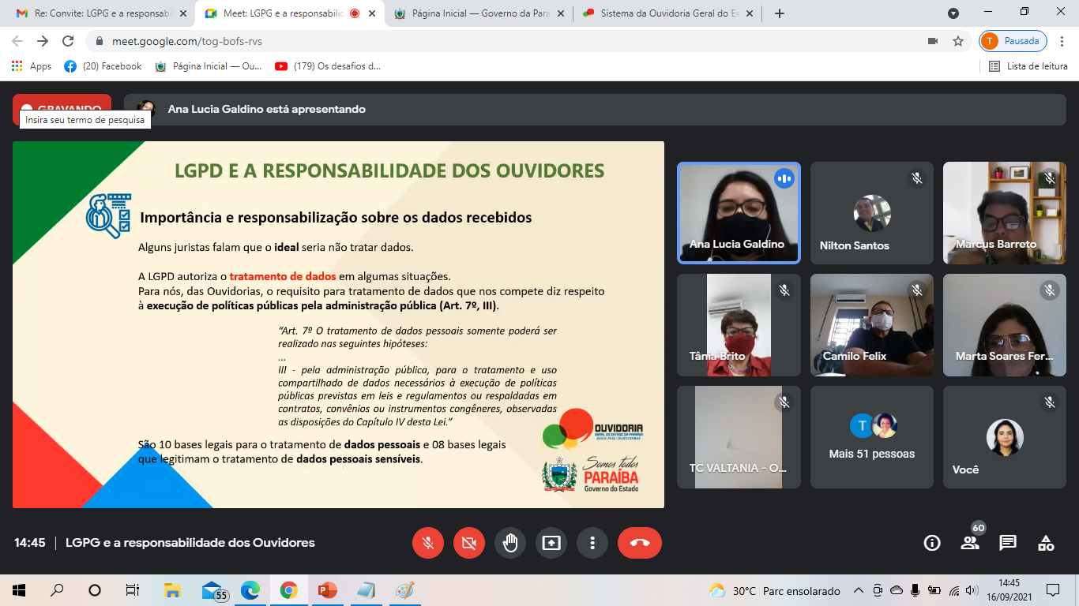Go forward in browser history
The width and height of the screenshot is (1079, 606).
(43, 41)
